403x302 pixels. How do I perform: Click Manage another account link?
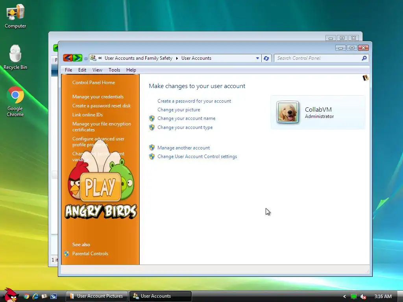[x=183, y=148]
